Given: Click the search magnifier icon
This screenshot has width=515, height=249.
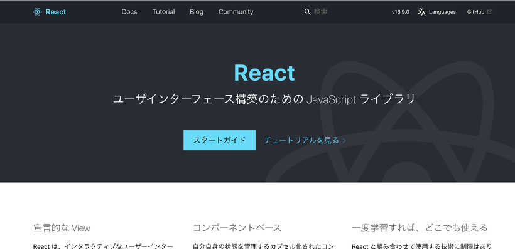Looking at the screenshot, I should coord(307,12).
